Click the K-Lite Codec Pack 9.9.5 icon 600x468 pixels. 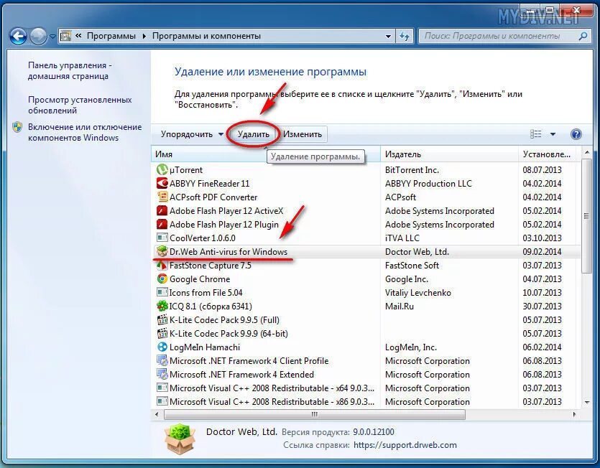pyautogui.click(x=162, y=319)
